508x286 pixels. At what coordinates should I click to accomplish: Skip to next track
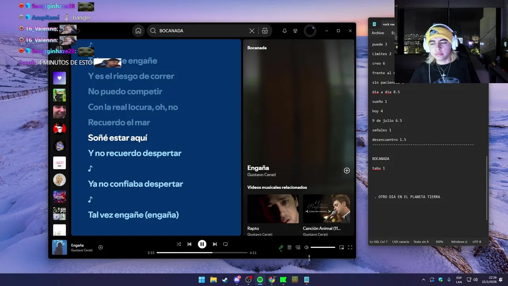[215, 244]
